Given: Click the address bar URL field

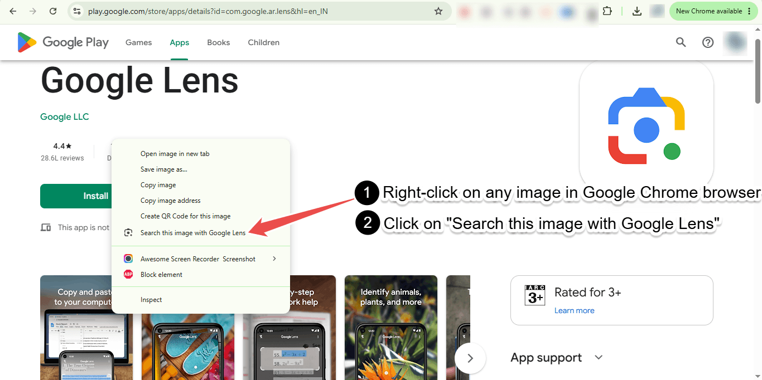Looking at the screenshot, I should (259, 11).
